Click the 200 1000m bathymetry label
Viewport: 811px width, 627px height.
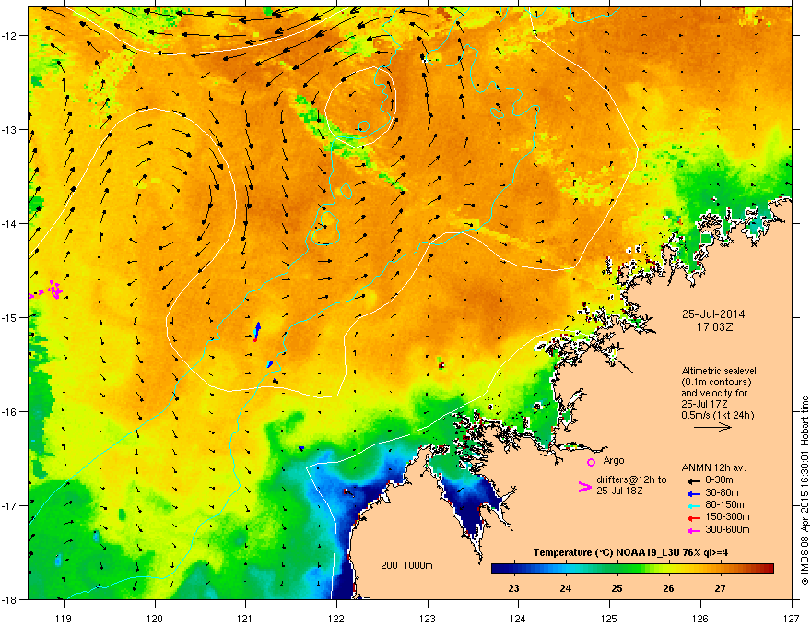[x=407, y=566]
